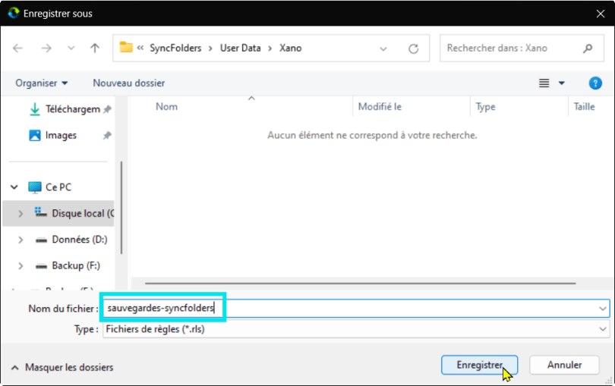Collapse the Ce PC tree node
Image resolution: width=615 pixels, height=386 pixels.
tap(14, 187)
